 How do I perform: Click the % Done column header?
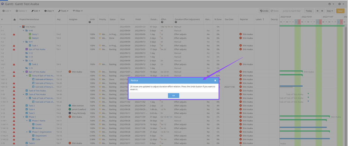click(x=218, y=19)
